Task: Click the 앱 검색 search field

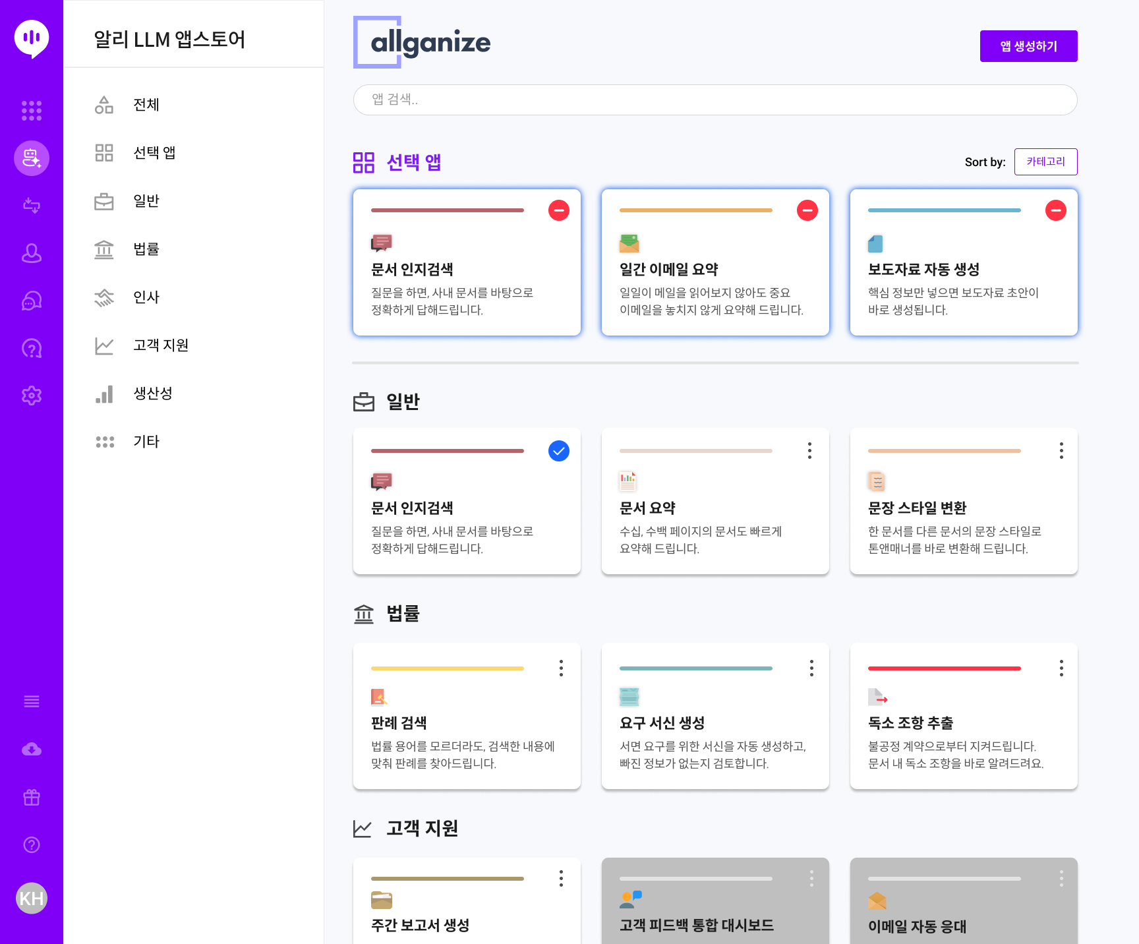Action: pyautogui.click(x=715, y=100)
